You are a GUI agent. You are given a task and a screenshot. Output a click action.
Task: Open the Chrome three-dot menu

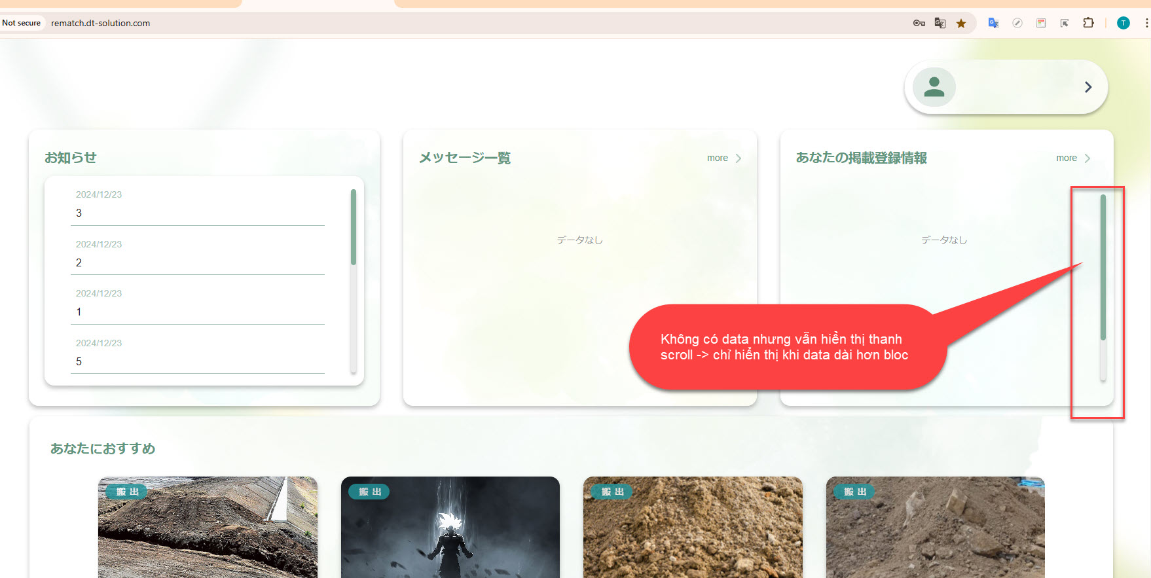click(1146, 23)
